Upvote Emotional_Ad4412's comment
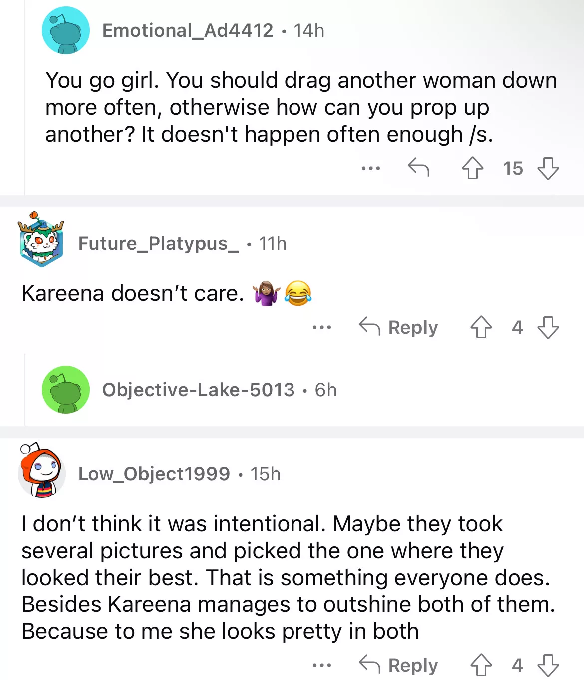This screenshot has height=680, width=584. [472, 168]
